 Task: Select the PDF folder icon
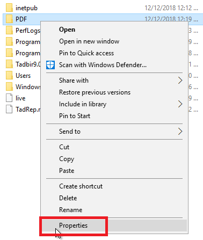(9, 19)
